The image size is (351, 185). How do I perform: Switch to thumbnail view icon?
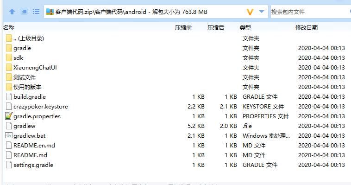coord(24,12)
